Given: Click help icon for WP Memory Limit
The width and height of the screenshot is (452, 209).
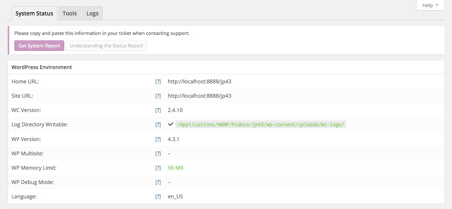Looking at the screenshot, I should click(x=158, y=168).
